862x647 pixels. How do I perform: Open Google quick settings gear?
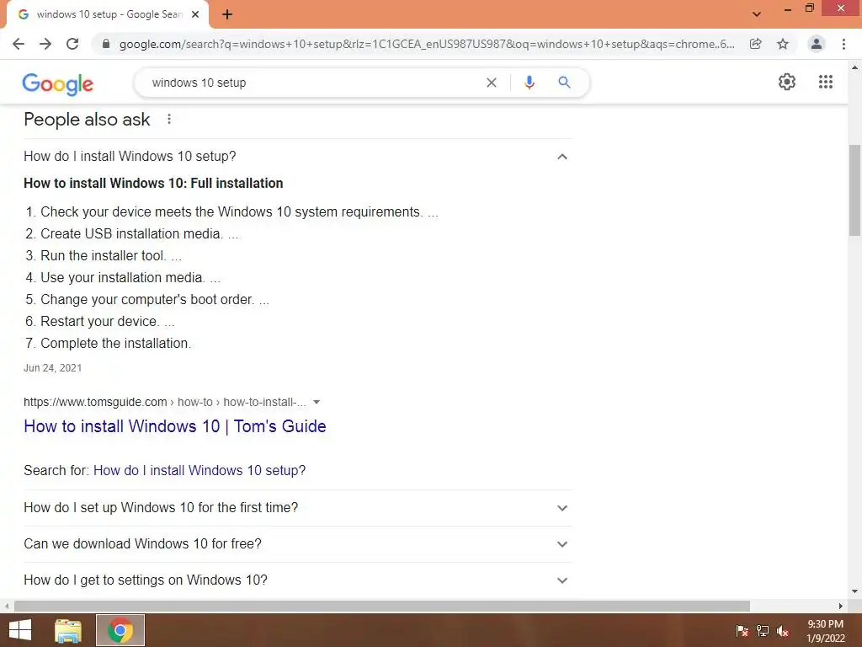coord(787,82)
